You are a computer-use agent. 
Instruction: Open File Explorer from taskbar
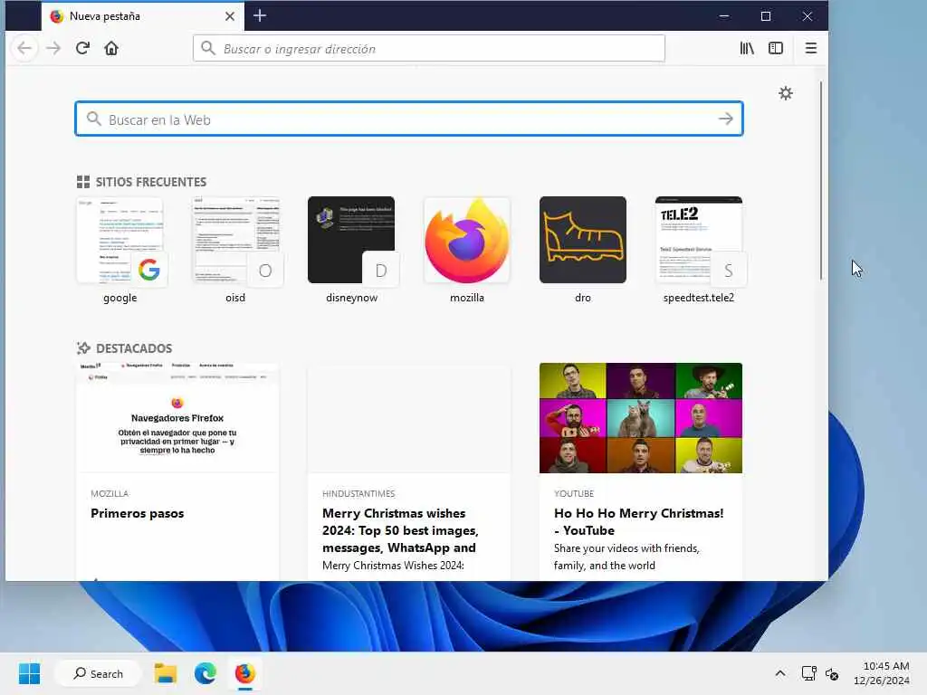pos(166,673)
